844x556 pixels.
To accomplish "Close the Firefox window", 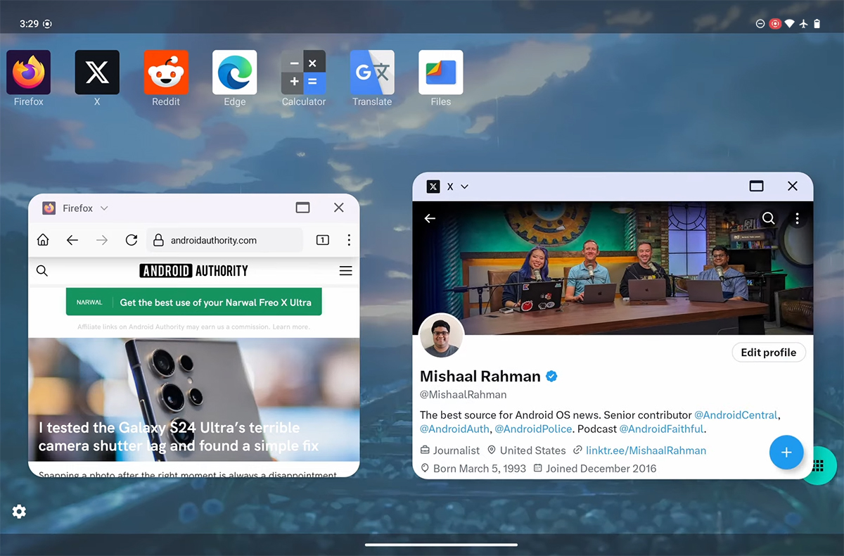I will (339, 208).
